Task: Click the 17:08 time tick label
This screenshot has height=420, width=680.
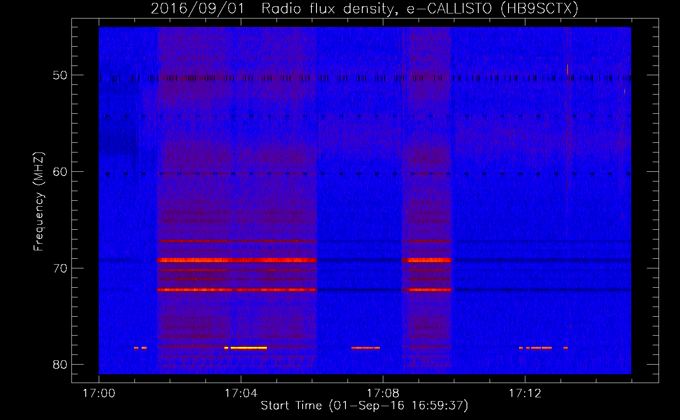Action: [x=383, y=394]
